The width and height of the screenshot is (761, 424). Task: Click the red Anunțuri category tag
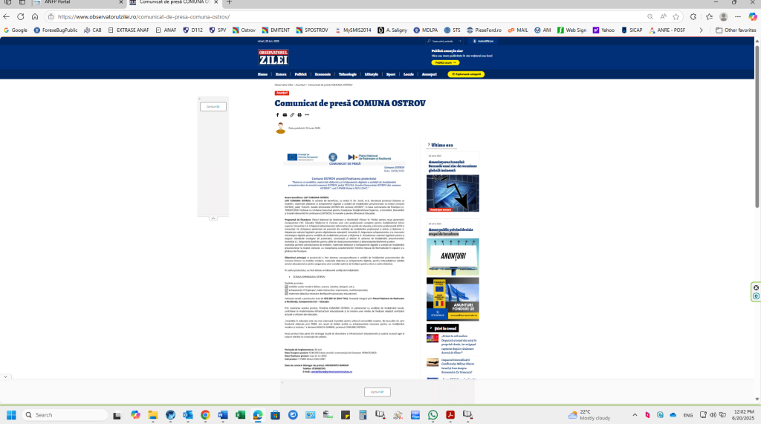point(282,93)
